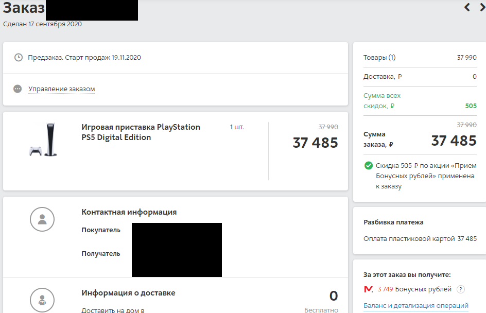This screenshot has width=486, height=313.
Task: Click the "Доставка, ₽" label
Action: (x=383, y=77)
